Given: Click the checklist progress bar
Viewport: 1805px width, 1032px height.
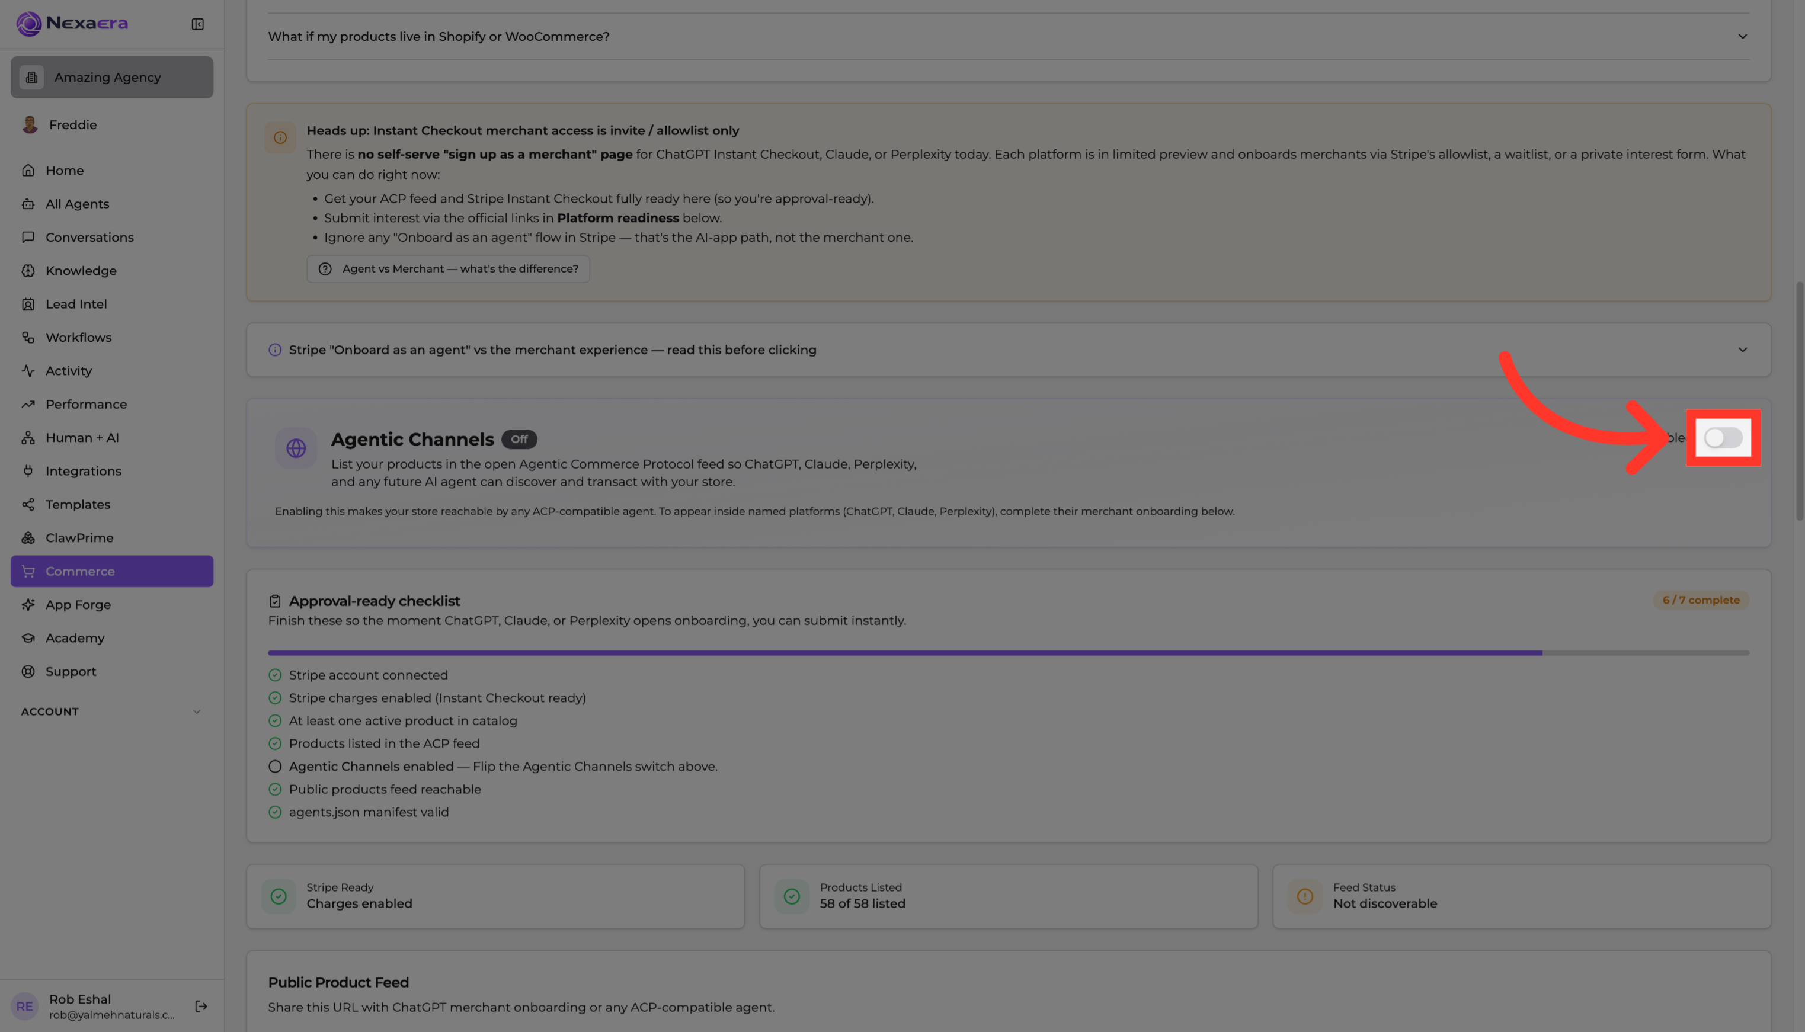Looking at the screenshot, I should 1008,653.
